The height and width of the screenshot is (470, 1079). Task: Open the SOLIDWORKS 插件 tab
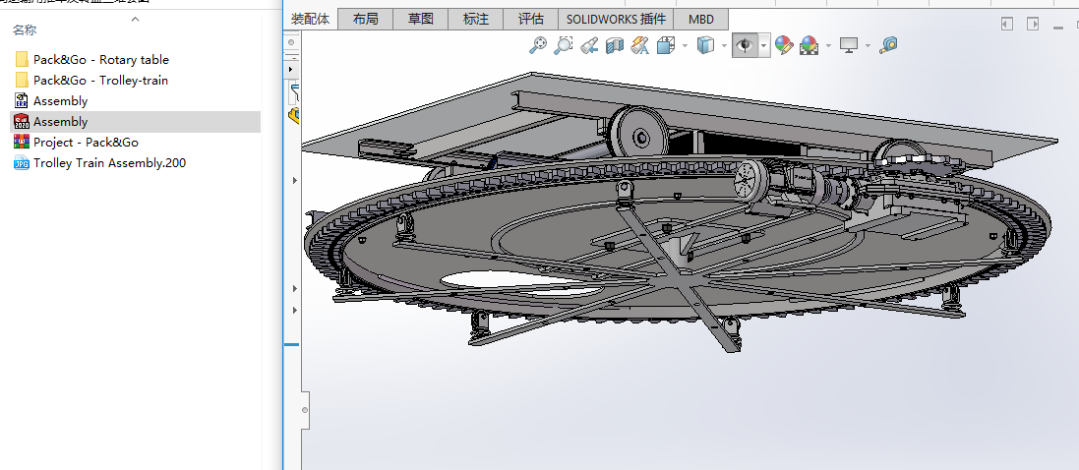click(x=616, y=19)
